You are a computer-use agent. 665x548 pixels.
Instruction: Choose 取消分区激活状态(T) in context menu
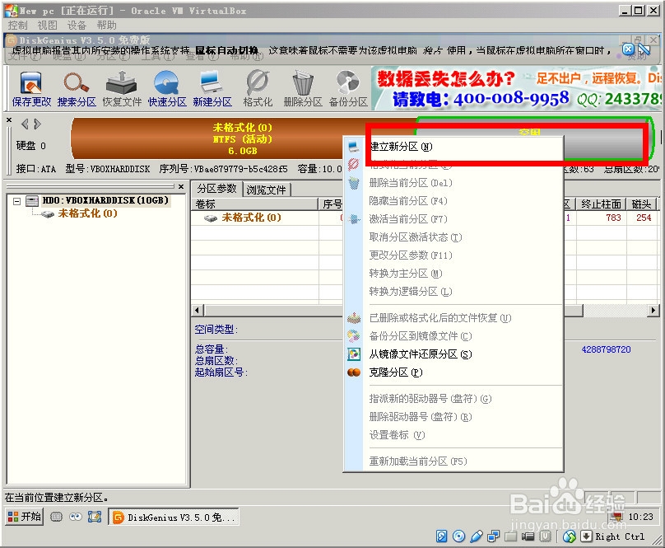453,237
